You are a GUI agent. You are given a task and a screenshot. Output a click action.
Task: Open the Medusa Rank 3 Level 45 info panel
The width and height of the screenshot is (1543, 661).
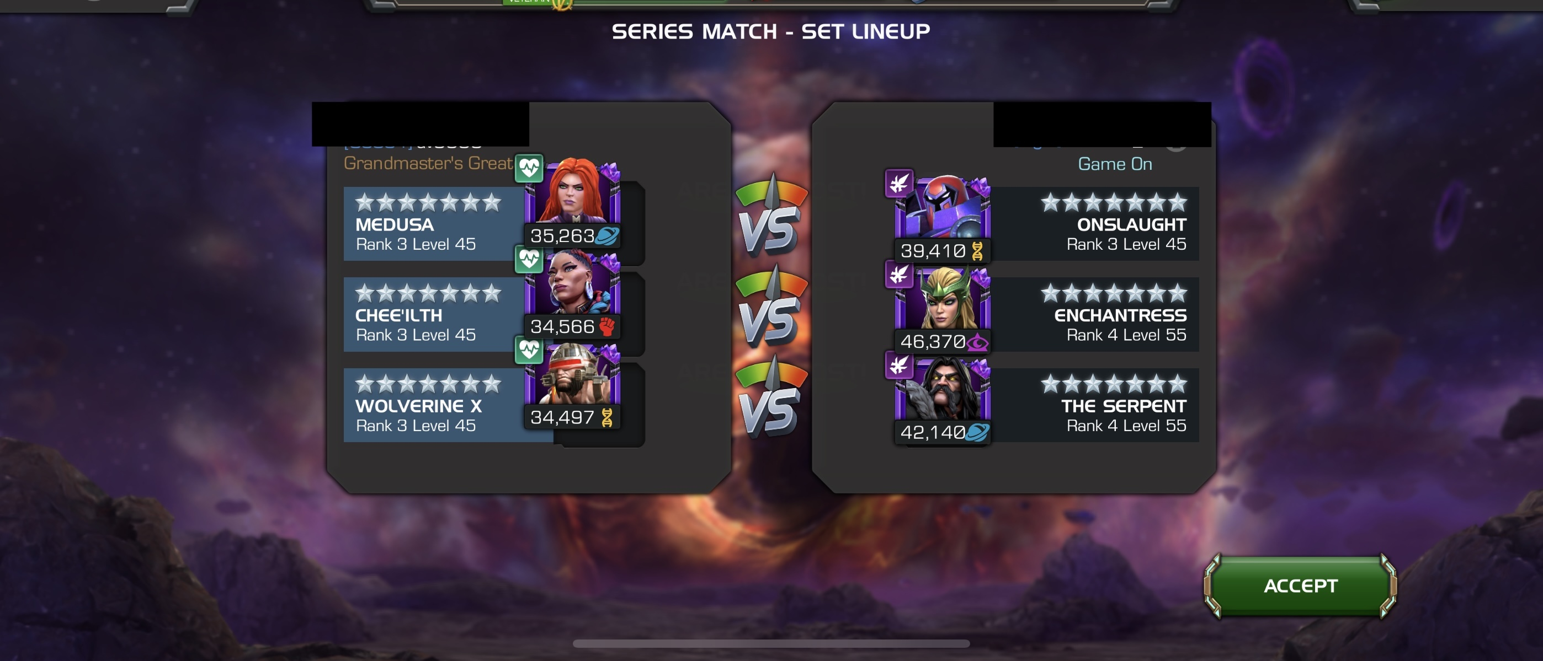(434, 224)
